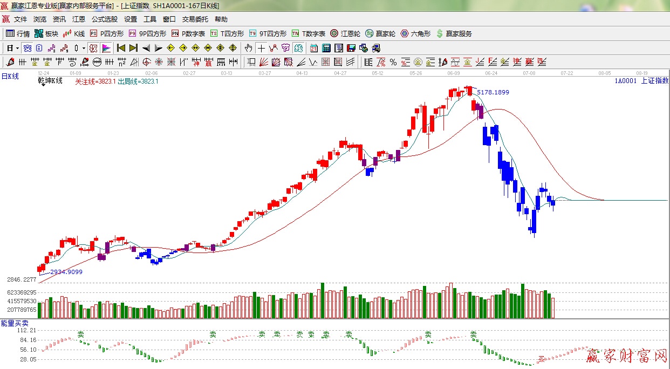
Task: Click the 5178.1899 peak price label
Action: tap(493, 92)
